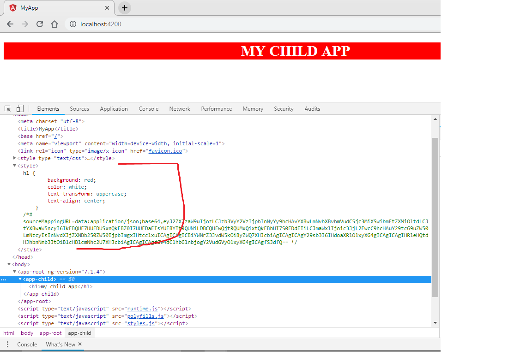Open the Memory tab
This screenshot has height=363, width=508.
click(x=253, y=109)
